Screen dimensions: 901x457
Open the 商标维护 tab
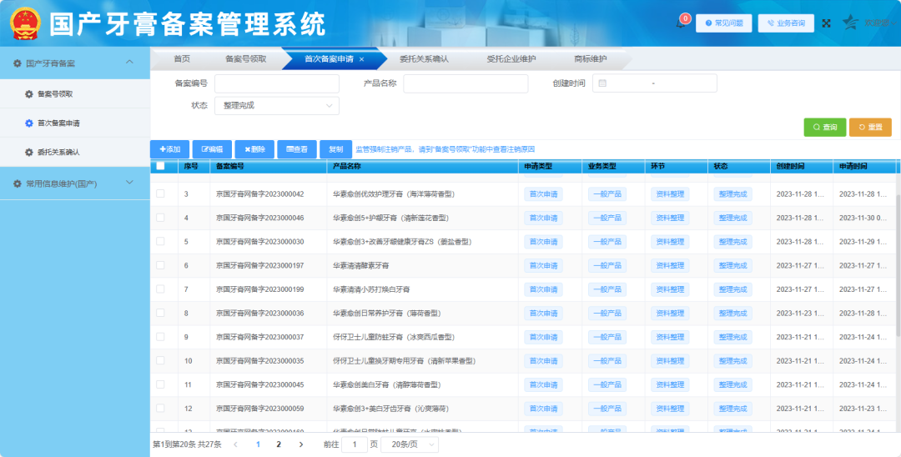tap(590, 59)
